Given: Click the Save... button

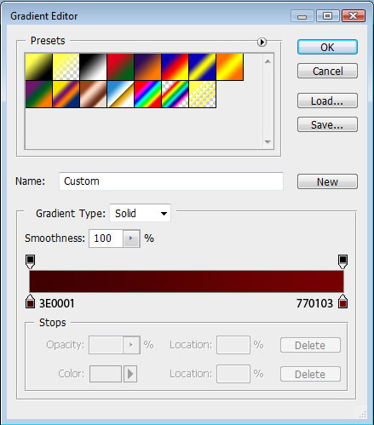Looking at the screenshot, I should 327,124.
